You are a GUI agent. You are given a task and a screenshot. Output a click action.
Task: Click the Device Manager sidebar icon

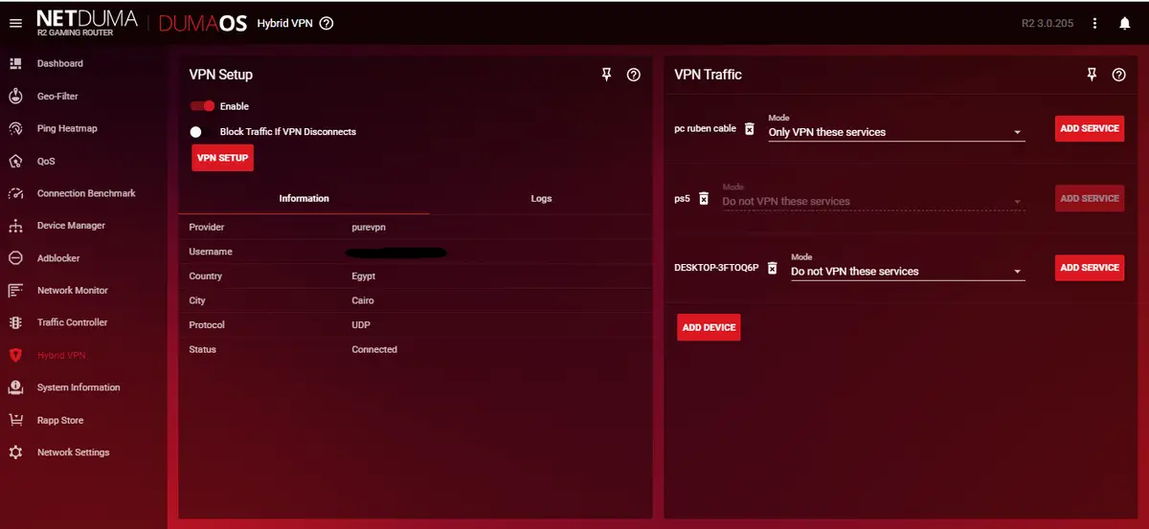click(x=15, y=226)
